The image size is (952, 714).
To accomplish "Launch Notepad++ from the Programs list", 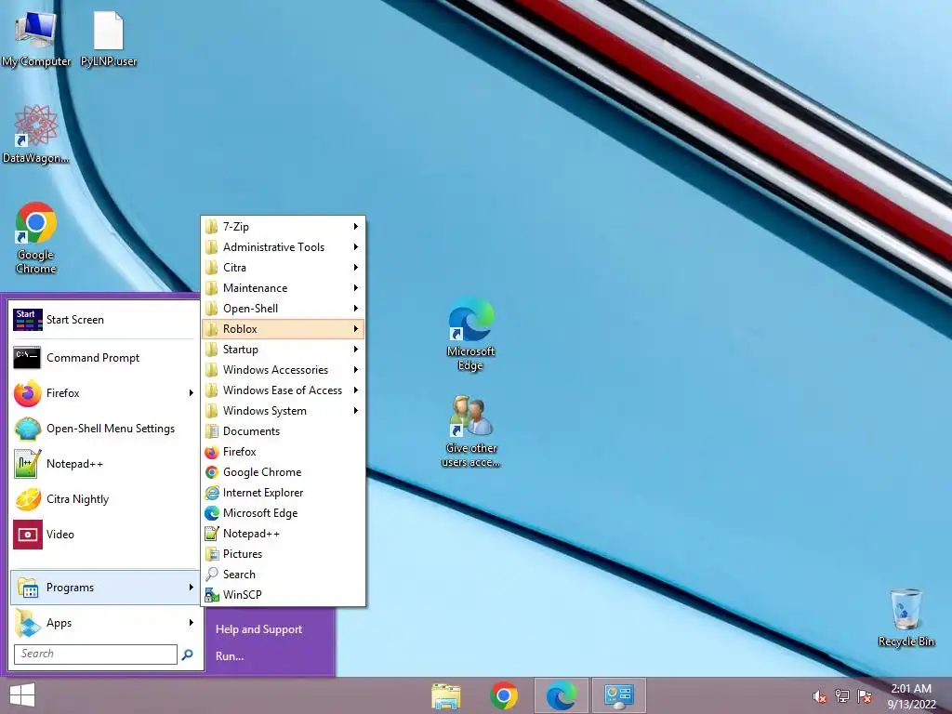I will (283, 533).
